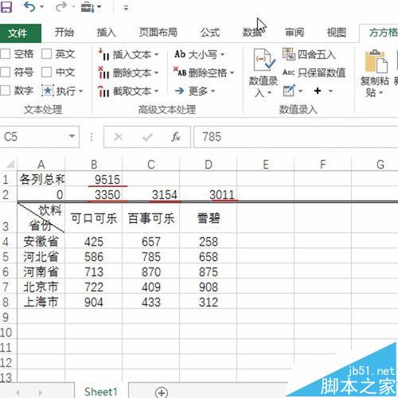
Task: Click the Sheet1 tab
Action: point(101,392)
